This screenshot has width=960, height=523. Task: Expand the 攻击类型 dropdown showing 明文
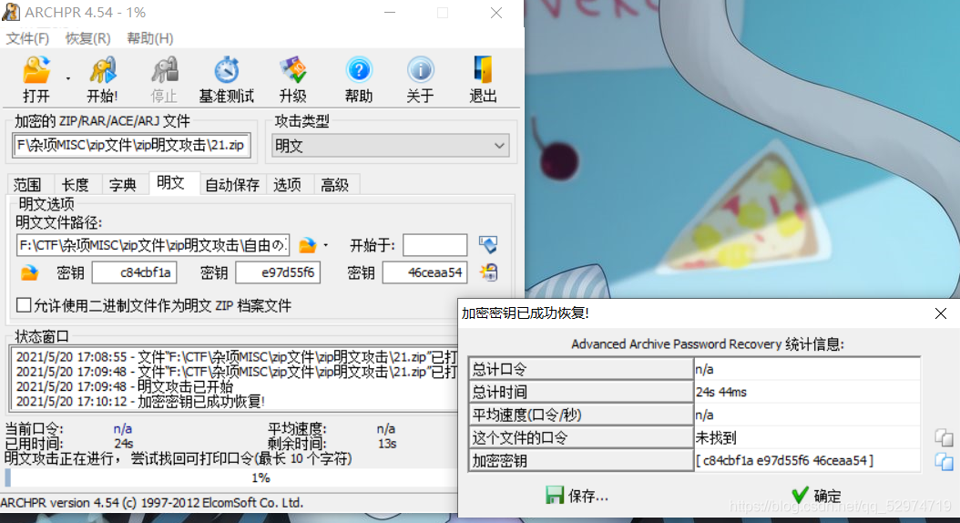tap(390, 146)
